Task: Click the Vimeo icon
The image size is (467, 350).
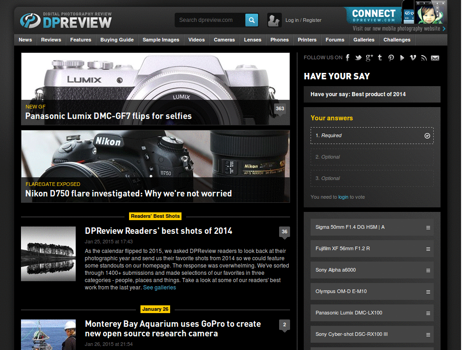Action: pyautogui.click(x=413, y=57)
